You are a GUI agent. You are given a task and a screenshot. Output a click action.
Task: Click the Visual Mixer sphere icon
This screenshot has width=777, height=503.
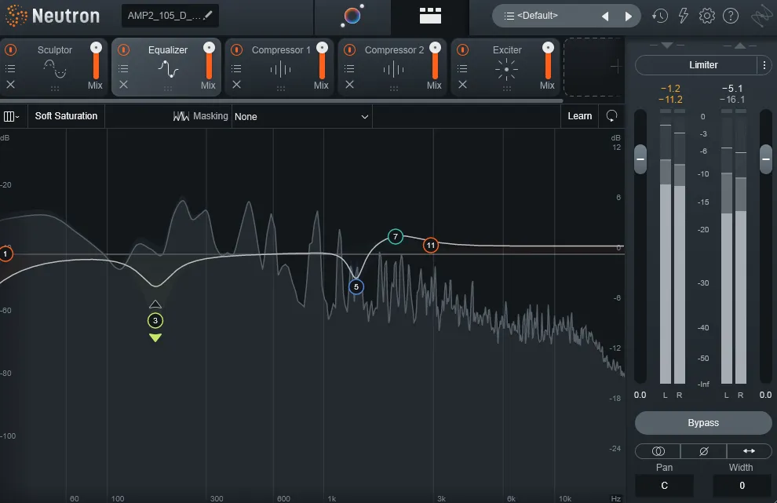coord(352,16)
